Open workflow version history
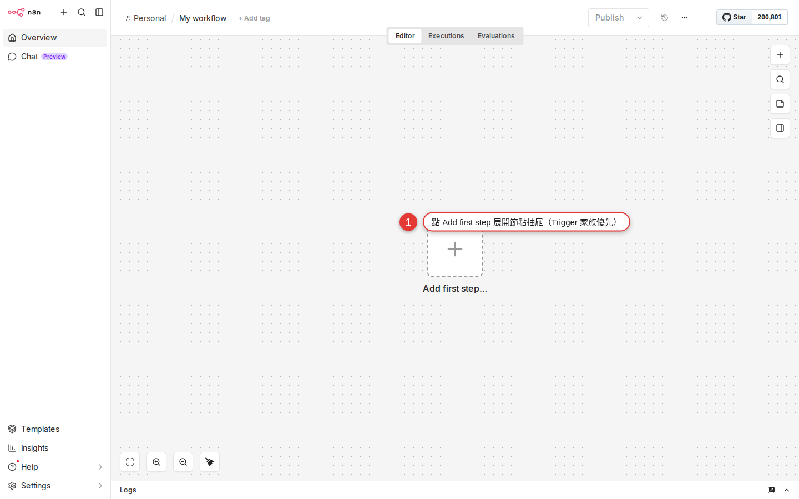 [665, 18]
